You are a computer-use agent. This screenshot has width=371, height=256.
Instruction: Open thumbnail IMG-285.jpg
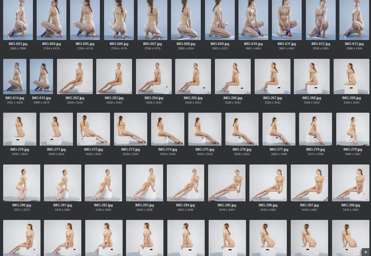tap(227, 183)
